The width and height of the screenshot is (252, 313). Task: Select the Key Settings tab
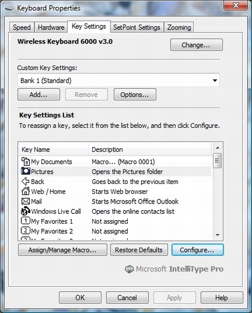89,26
